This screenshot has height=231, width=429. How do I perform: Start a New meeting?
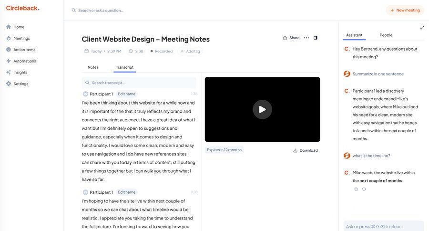[x=405, y=10]
